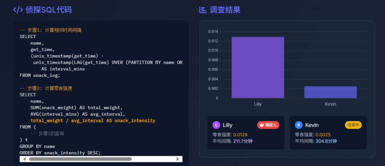Click Kevin's blue K avatar
Viewport: 385px width, 166px height.
(x=299, y=125)
